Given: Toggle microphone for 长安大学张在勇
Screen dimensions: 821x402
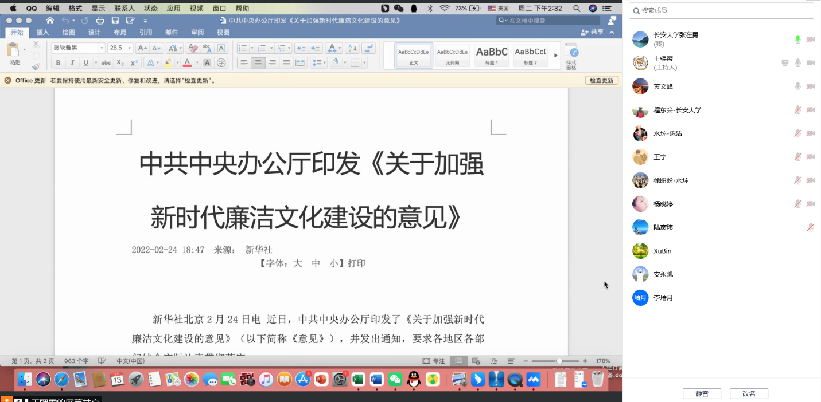Looking at the screenshot, I should coord(797,39).
